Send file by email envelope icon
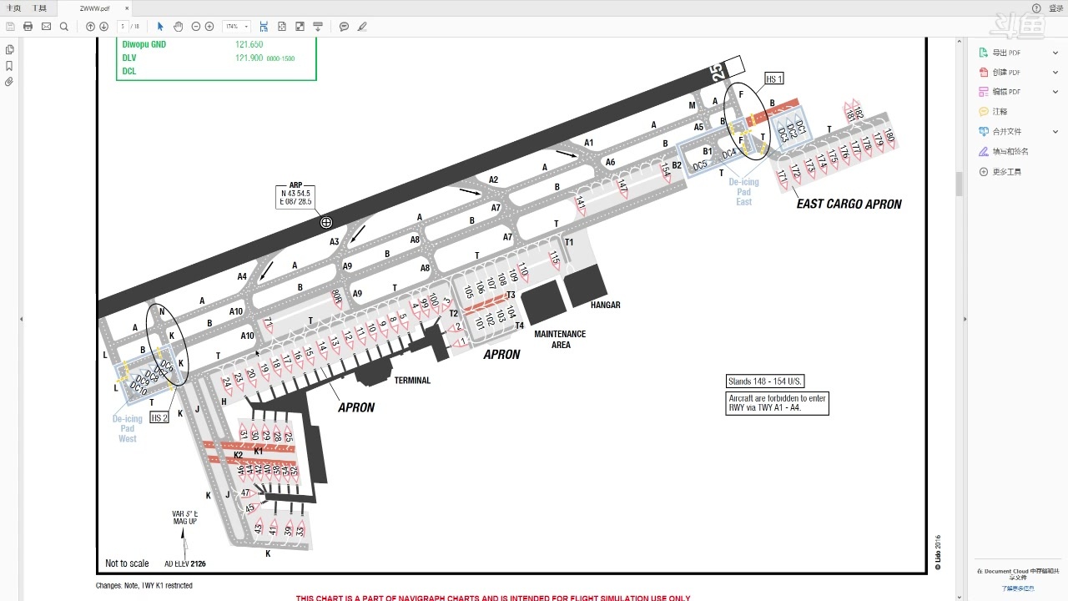 click(x=46, y=27)
